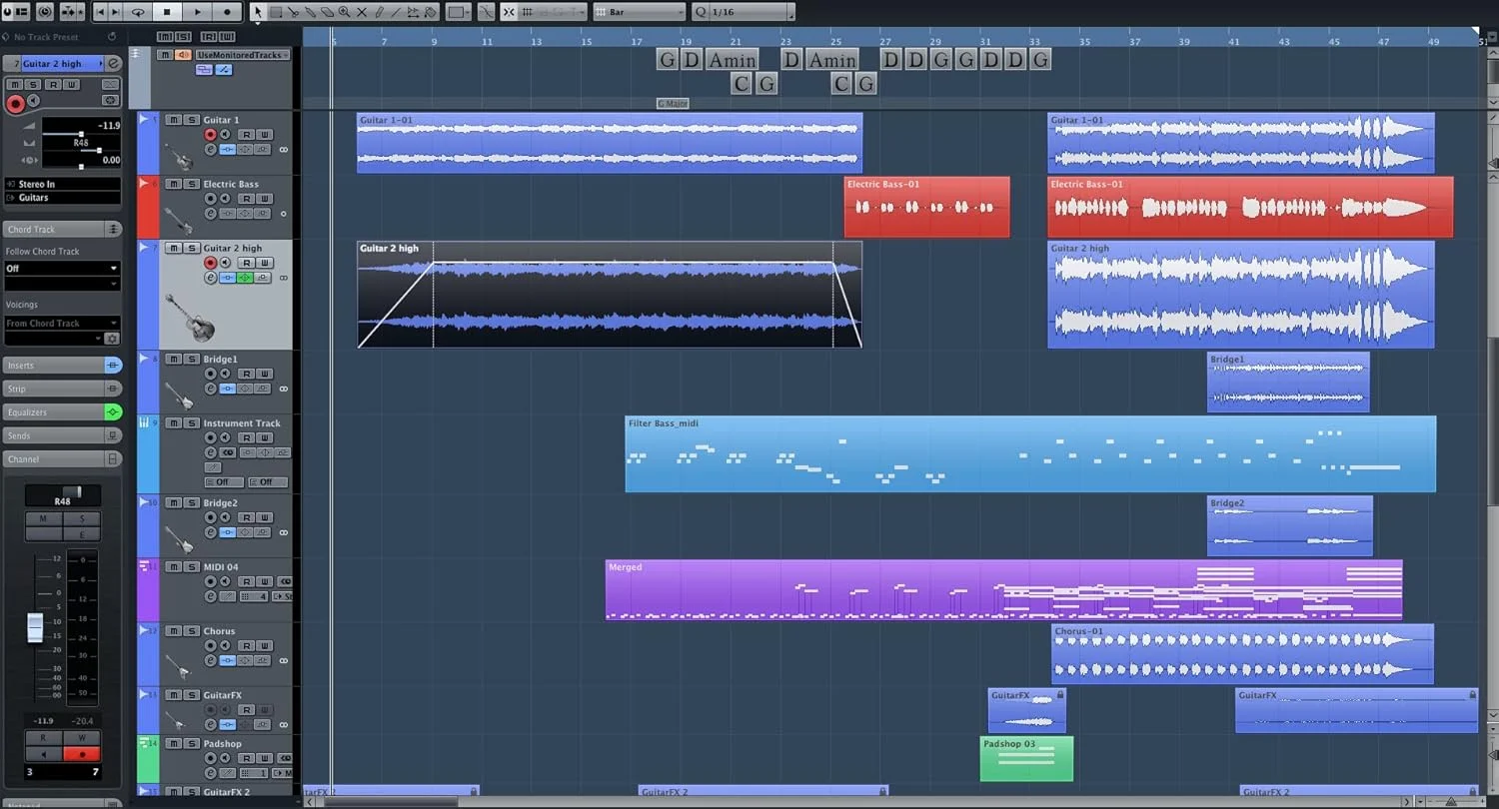Click Stereo In input routing field
The image size is (1499, 809).
coord(62,184)
